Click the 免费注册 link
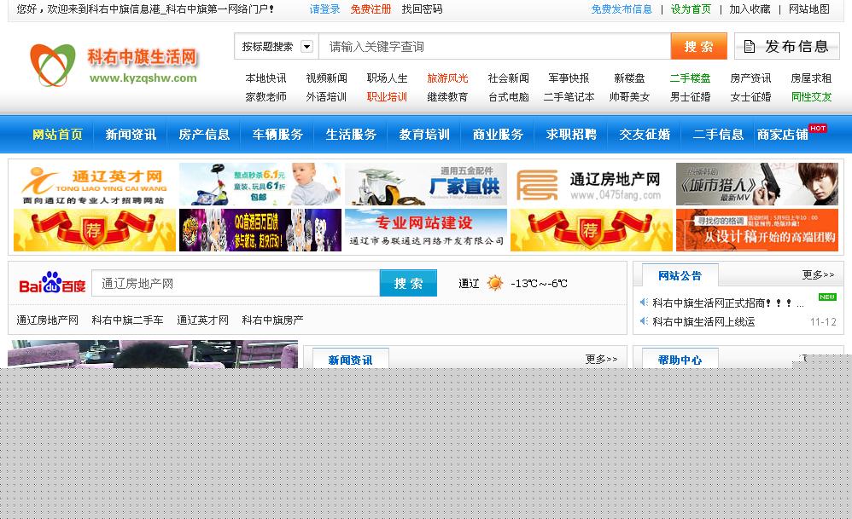The width and height of the screenshot is (852, 519). coord(371,9)
